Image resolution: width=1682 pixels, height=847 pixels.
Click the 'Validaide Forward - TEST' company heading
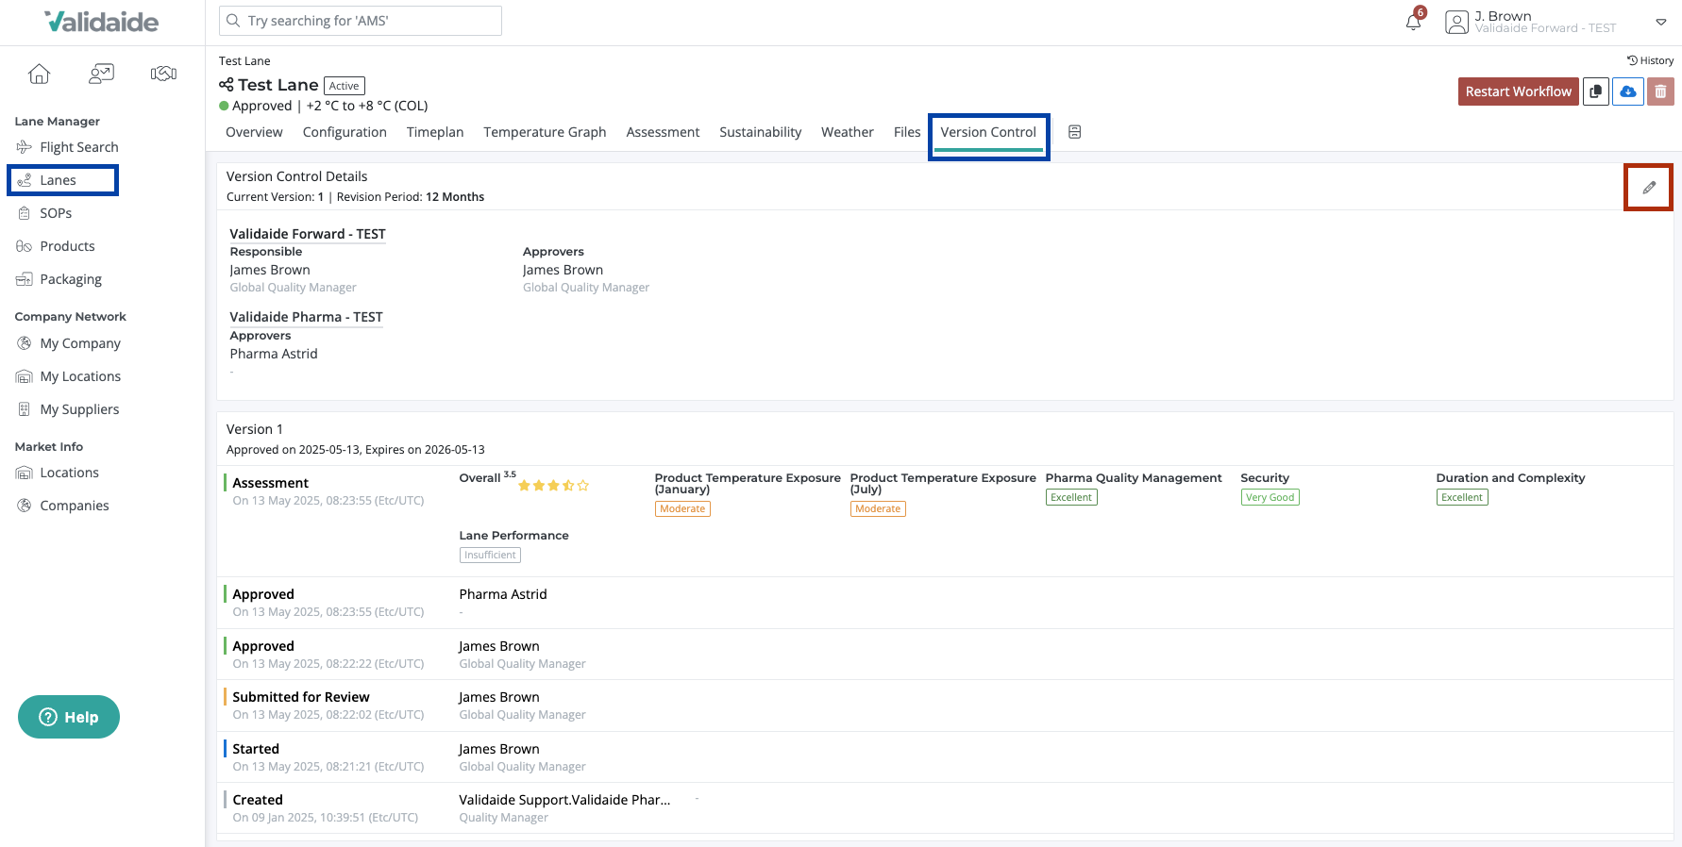[x=308, y=234]
